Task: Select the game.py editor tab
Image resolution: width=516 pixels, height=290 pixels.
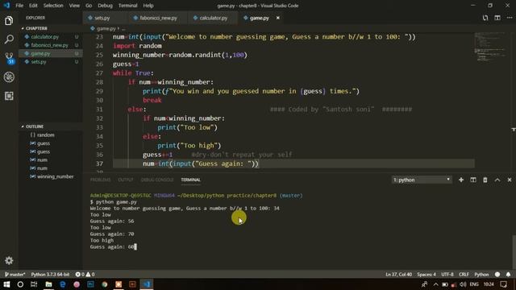Action: 259,18
